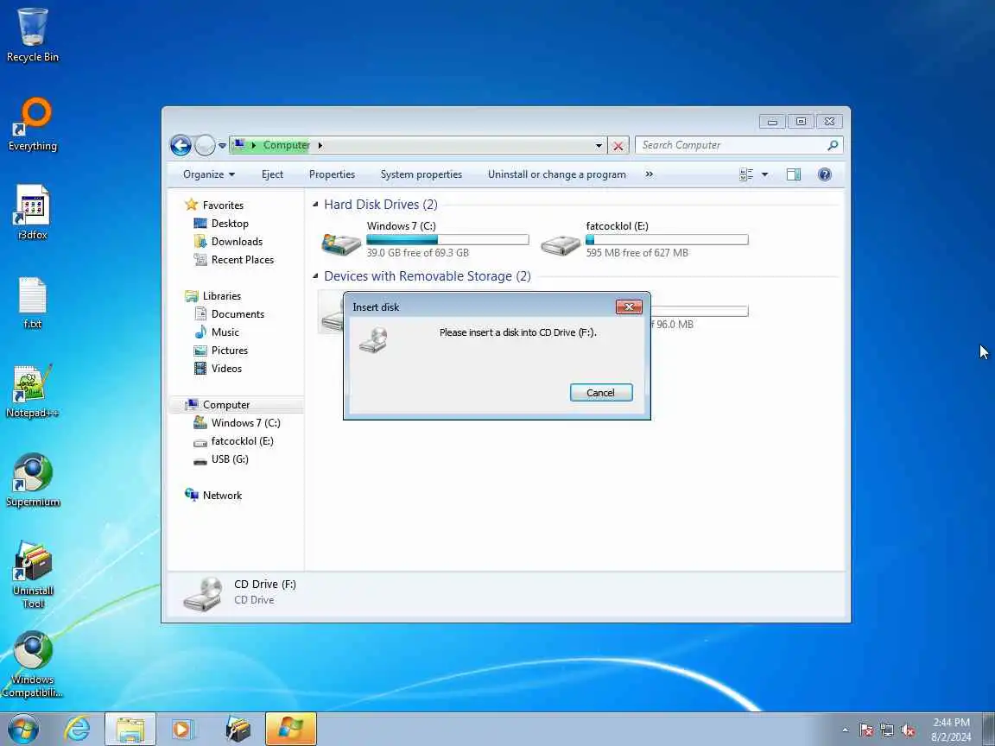The width and height of the screenshot is (995, 746).
Task: Click the search magnifier icon
Action: [833, 145]
